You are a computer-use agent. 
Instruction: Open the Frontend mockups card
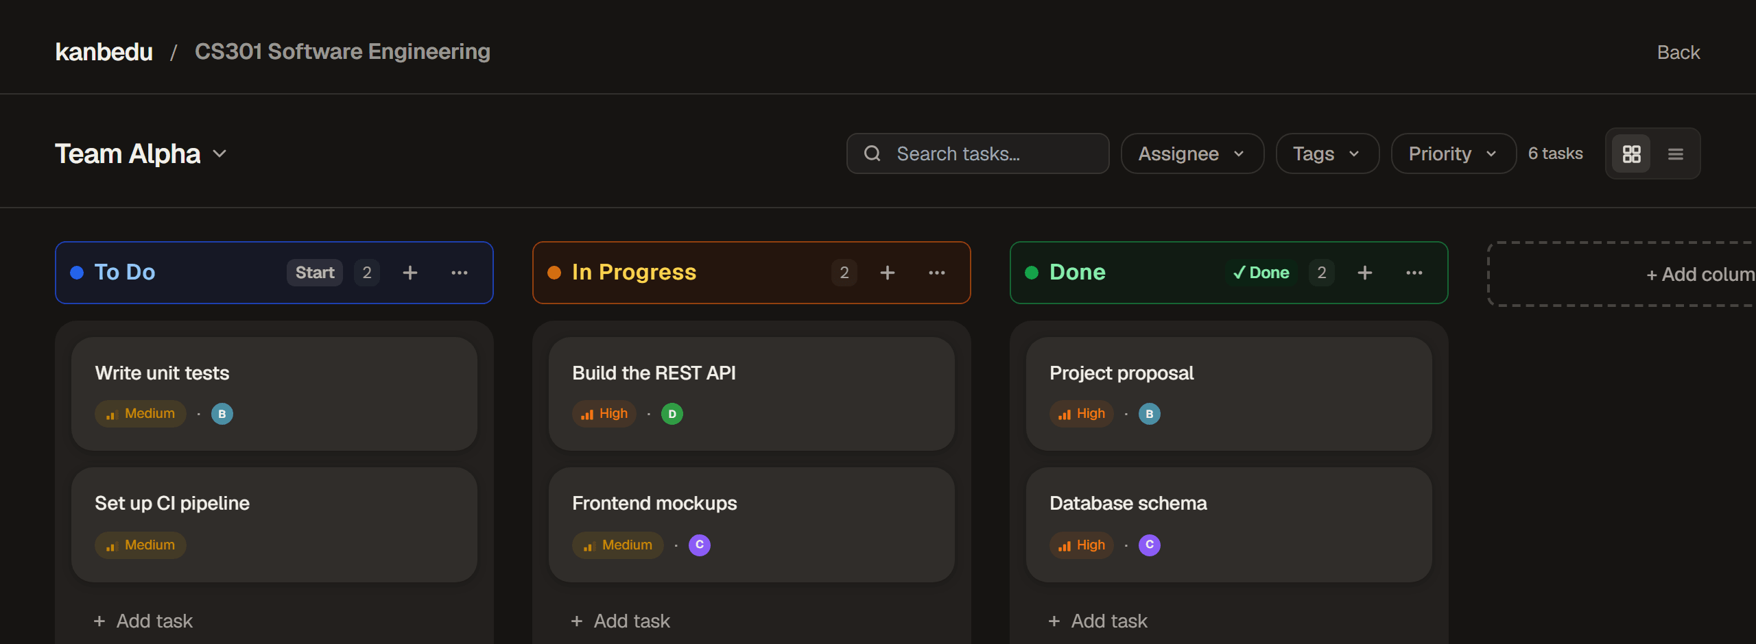752,525
